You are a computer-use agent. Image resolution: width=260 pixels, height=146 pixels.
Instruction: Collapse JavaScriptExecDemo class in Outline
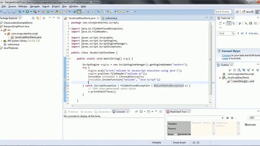click(x=220, y=78)
